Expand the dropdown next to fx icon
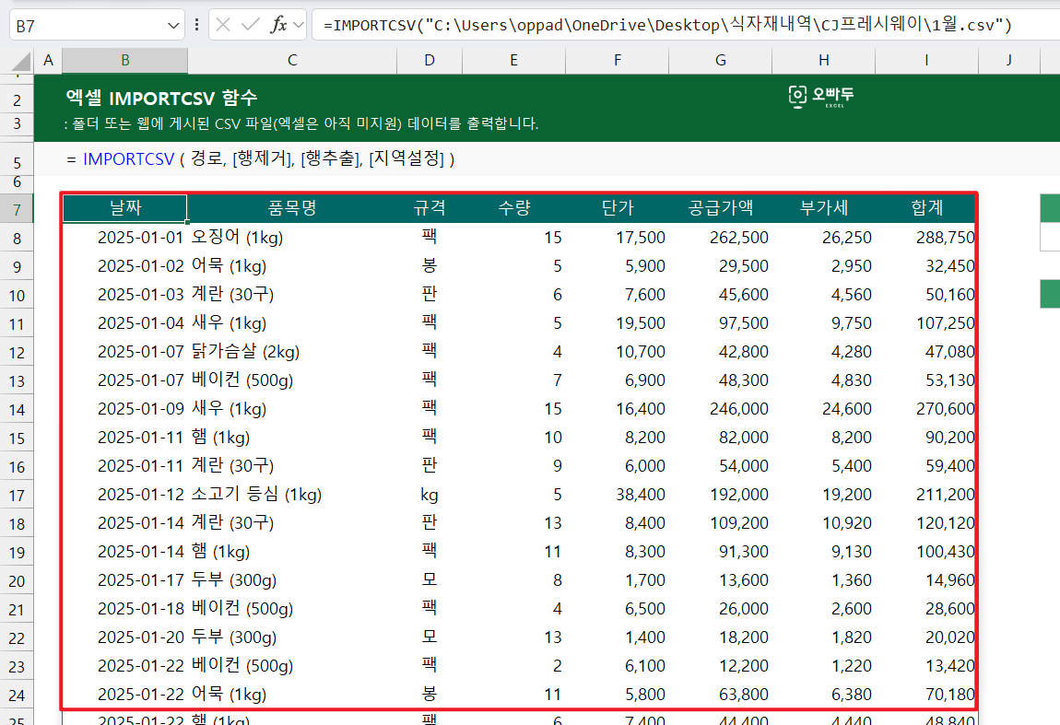This screenshot has width=1060, height=725. (298, 25)
